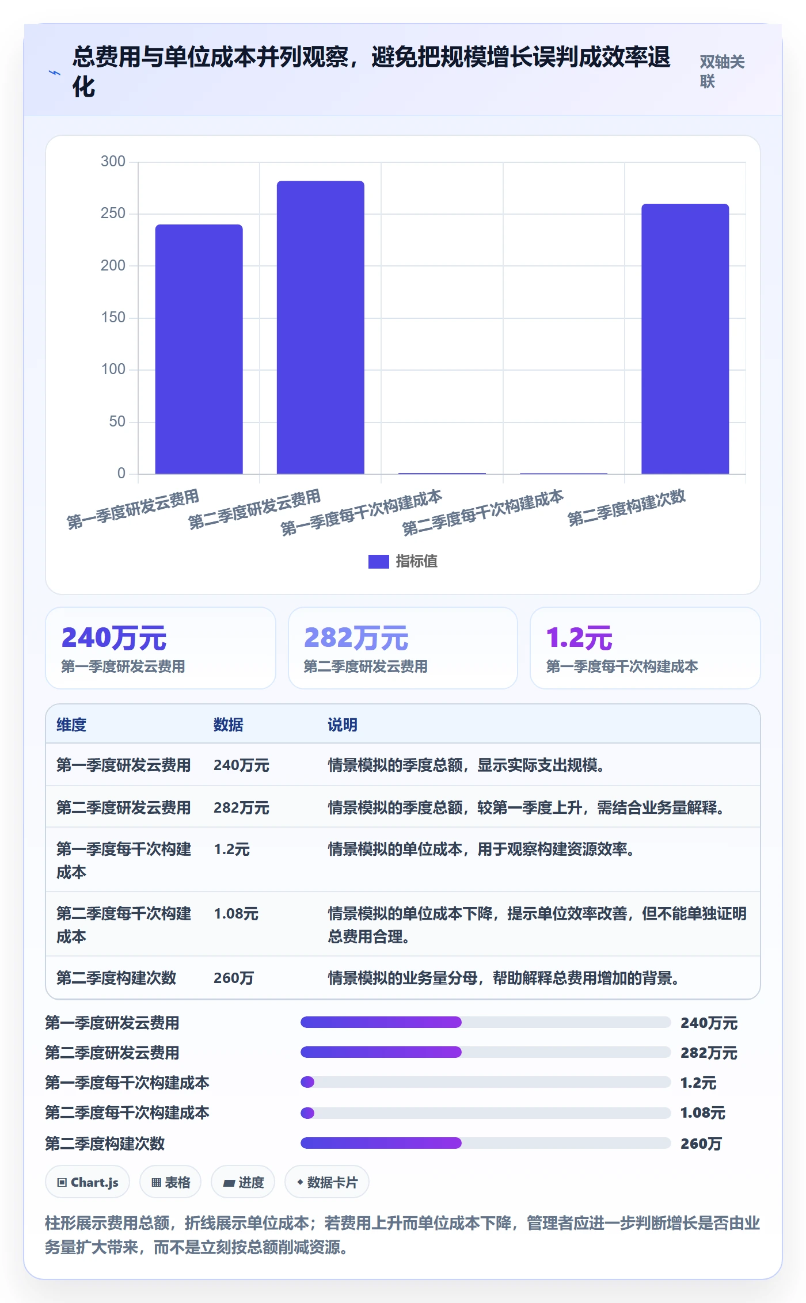Click progress value 282万元 at right
The height and width of the screenshot is (1303, 806).
(x=709, y=1053)
